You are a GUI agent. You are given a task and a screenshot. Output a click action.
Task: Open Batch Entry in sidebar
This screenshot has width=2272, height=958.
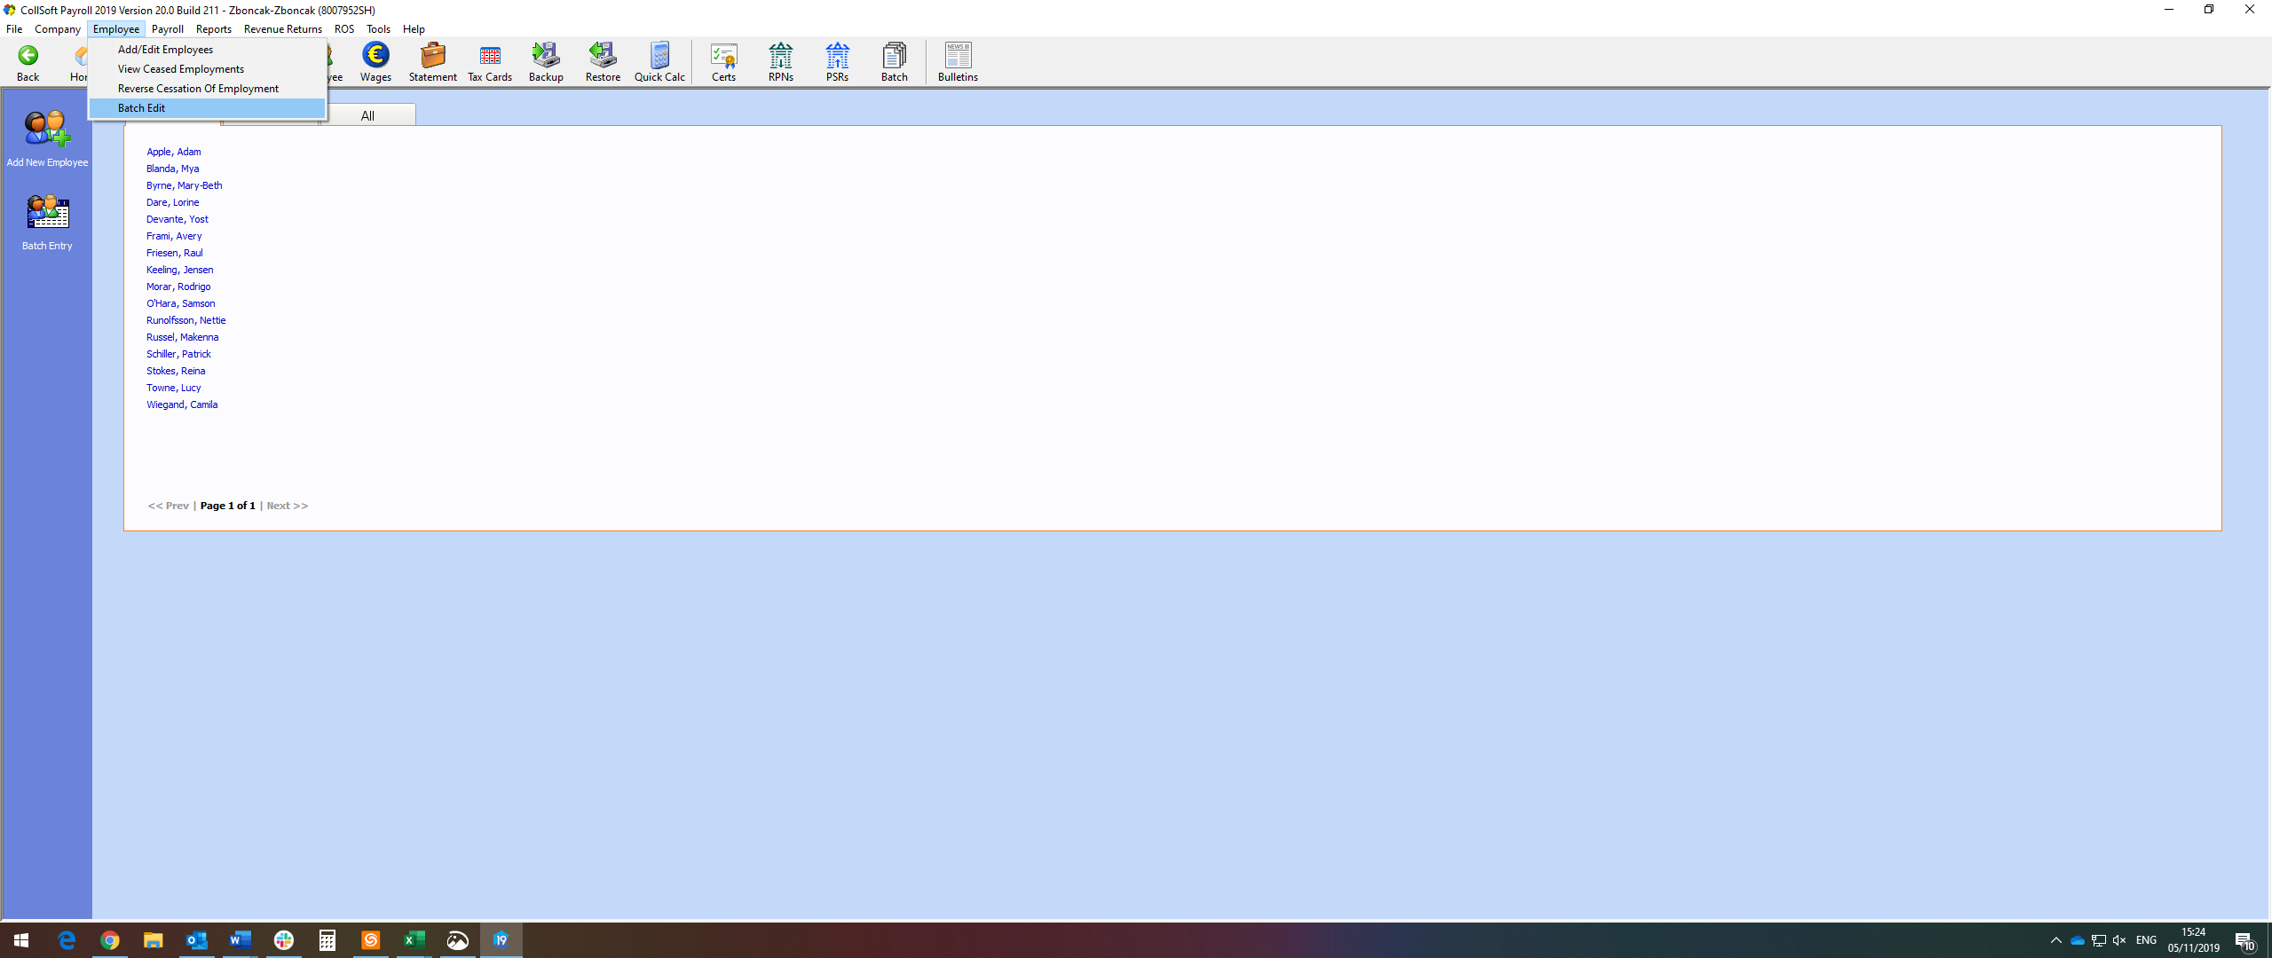click(47, 214)
